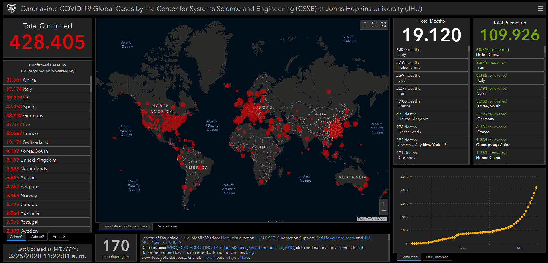The height and width of the screenshot is (263, 548).
Task: Open the Admin3 tab
Action: tap(59, 237)
